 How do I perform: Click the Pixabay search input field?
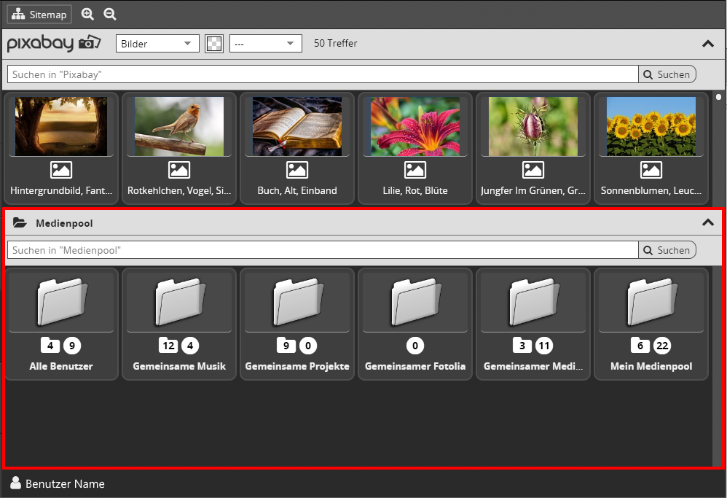[x=322, y=74]
